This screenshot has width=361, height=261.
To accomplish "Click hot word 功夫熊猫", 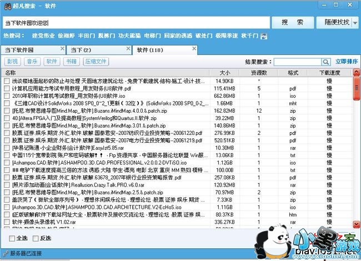I will click(x=129, y=36).
